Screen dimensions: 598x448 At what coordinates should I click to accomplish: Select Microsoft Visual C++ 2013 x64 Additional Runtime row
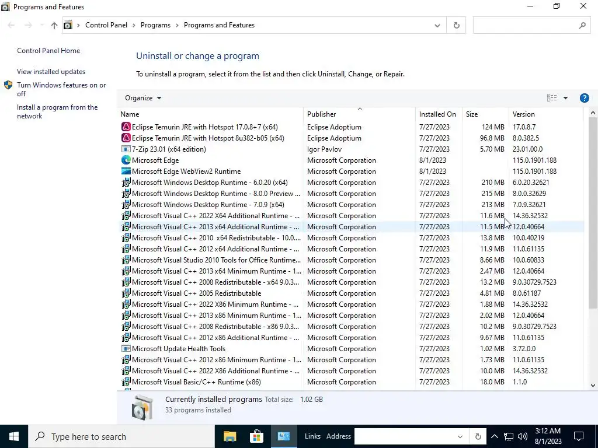pyautogui.click(x=350, y=226)
